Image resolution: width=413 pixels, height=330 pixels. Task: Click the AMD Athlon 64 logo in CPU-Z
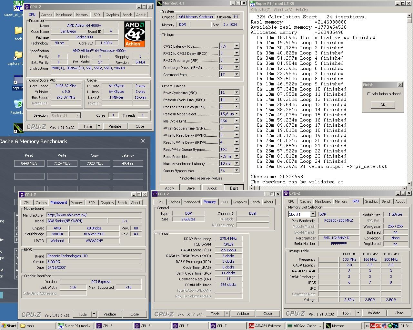(135, 34)
